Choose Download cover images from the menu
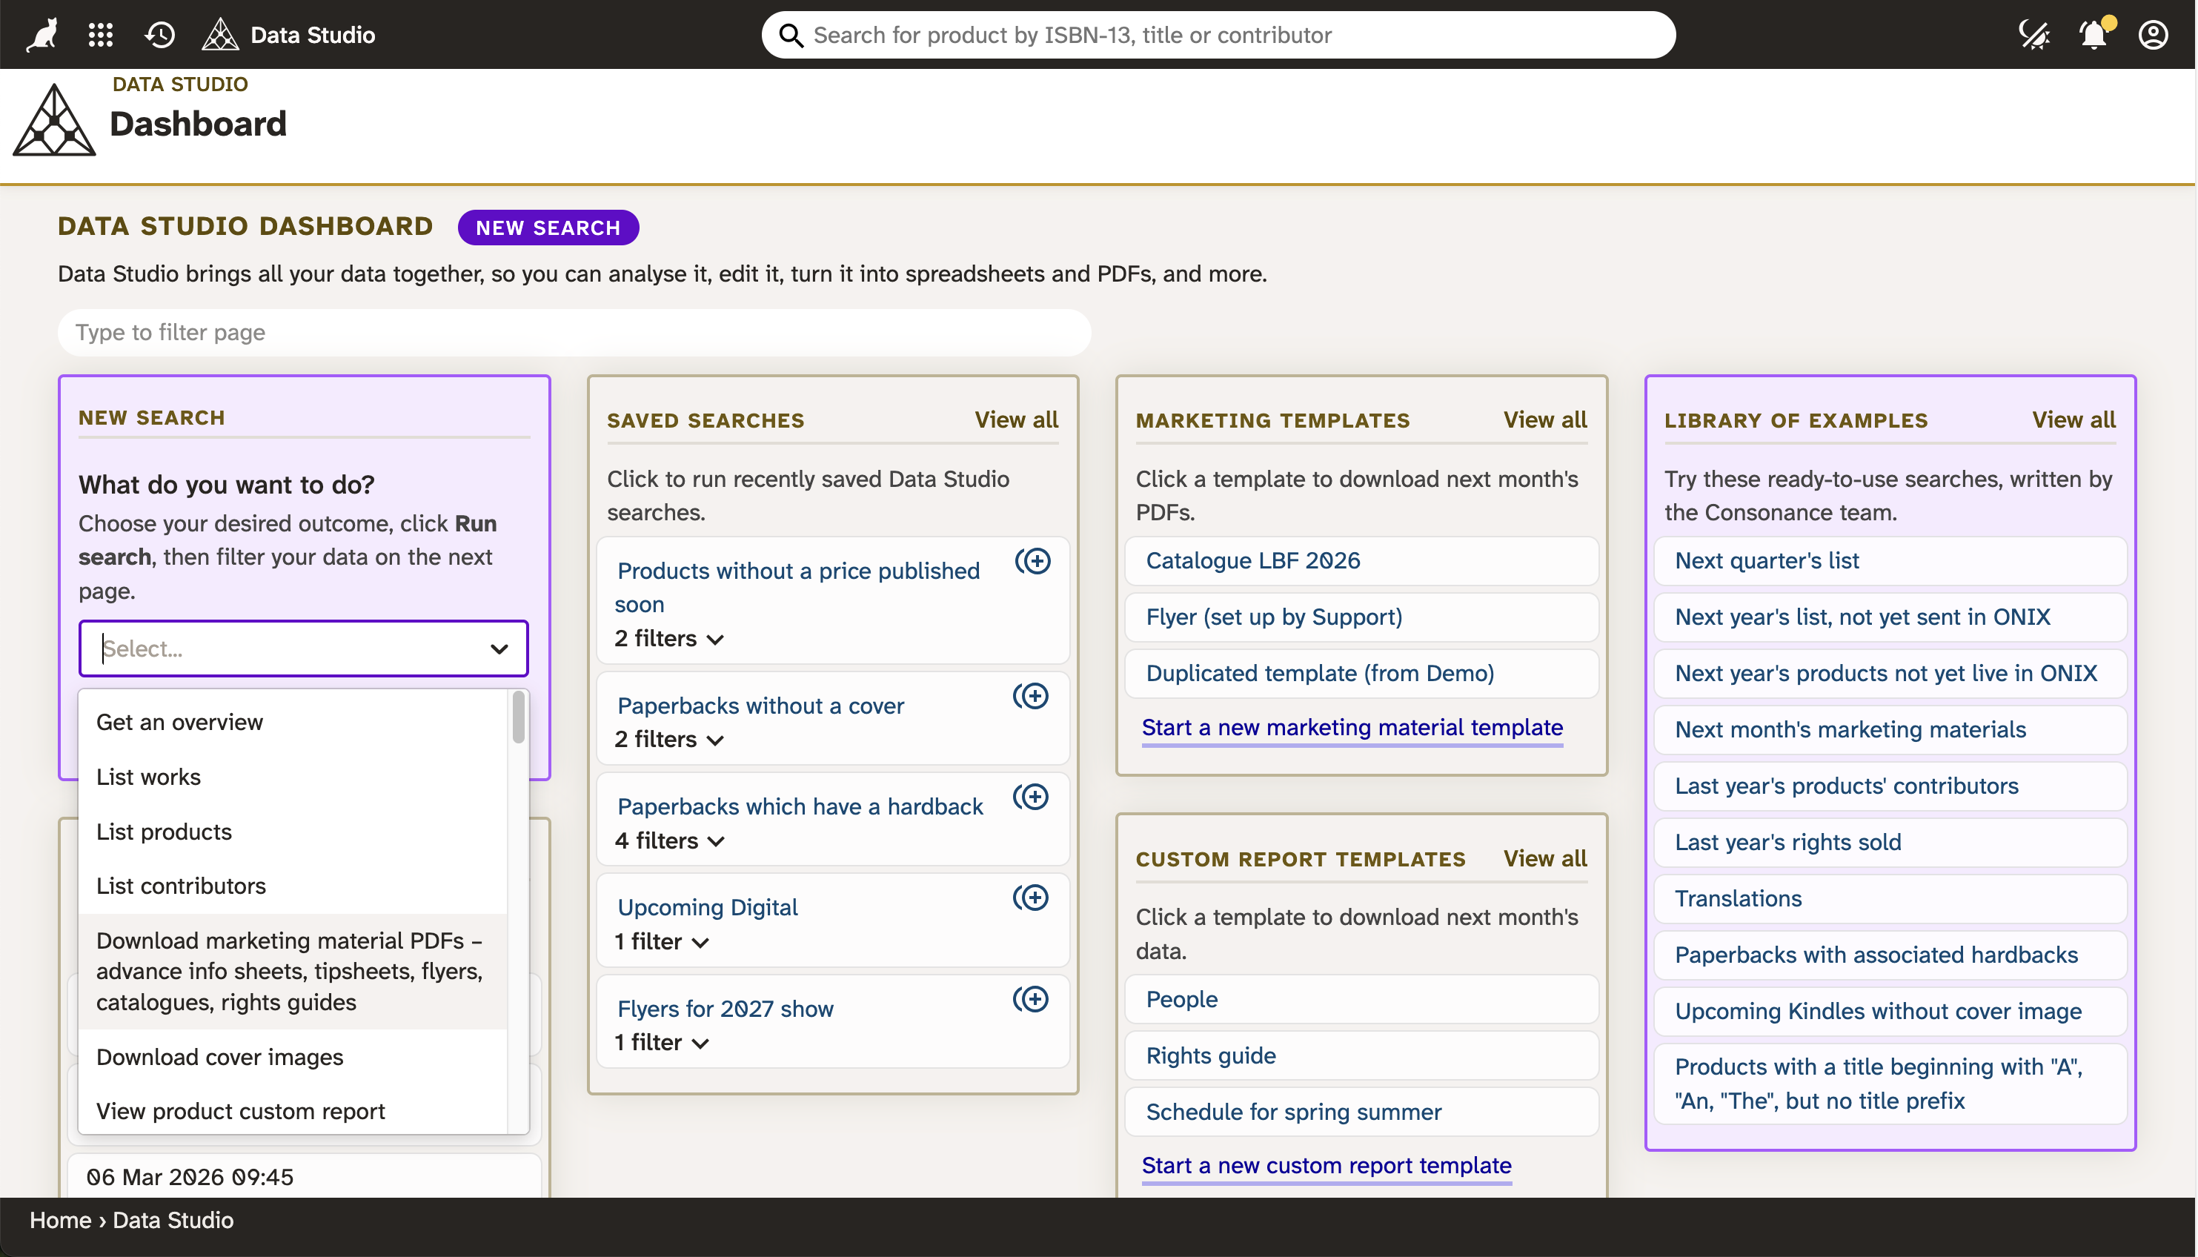The height and width of the screenshot is (1257, 2198). click(219, 1057)
